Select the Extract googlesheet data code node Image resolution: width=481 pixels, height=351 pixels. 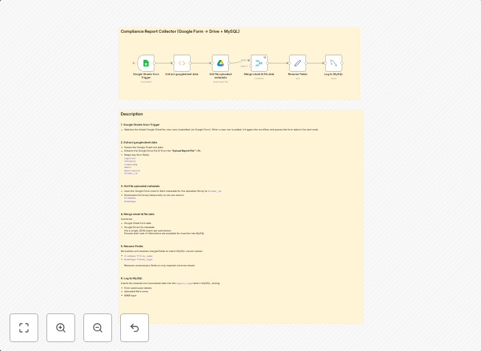click(x=182, y=63)
